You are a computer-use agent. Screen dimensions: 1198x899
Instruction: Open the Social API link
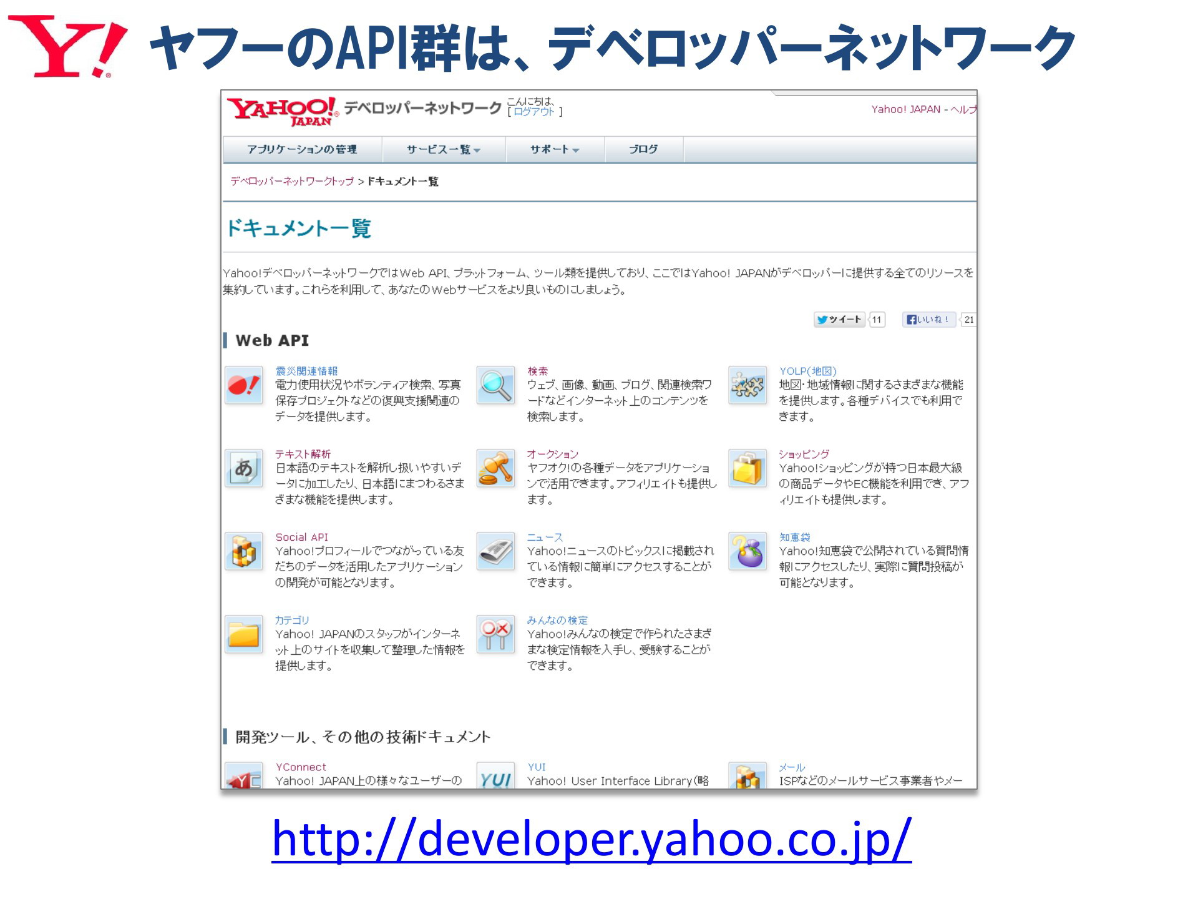coord(301,537)
